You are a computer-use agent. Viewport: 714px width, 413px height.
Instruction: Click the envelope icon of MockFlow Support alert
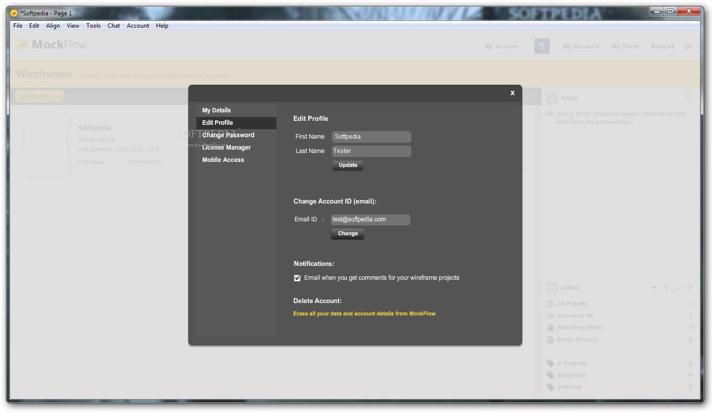(x=549, y=114)
